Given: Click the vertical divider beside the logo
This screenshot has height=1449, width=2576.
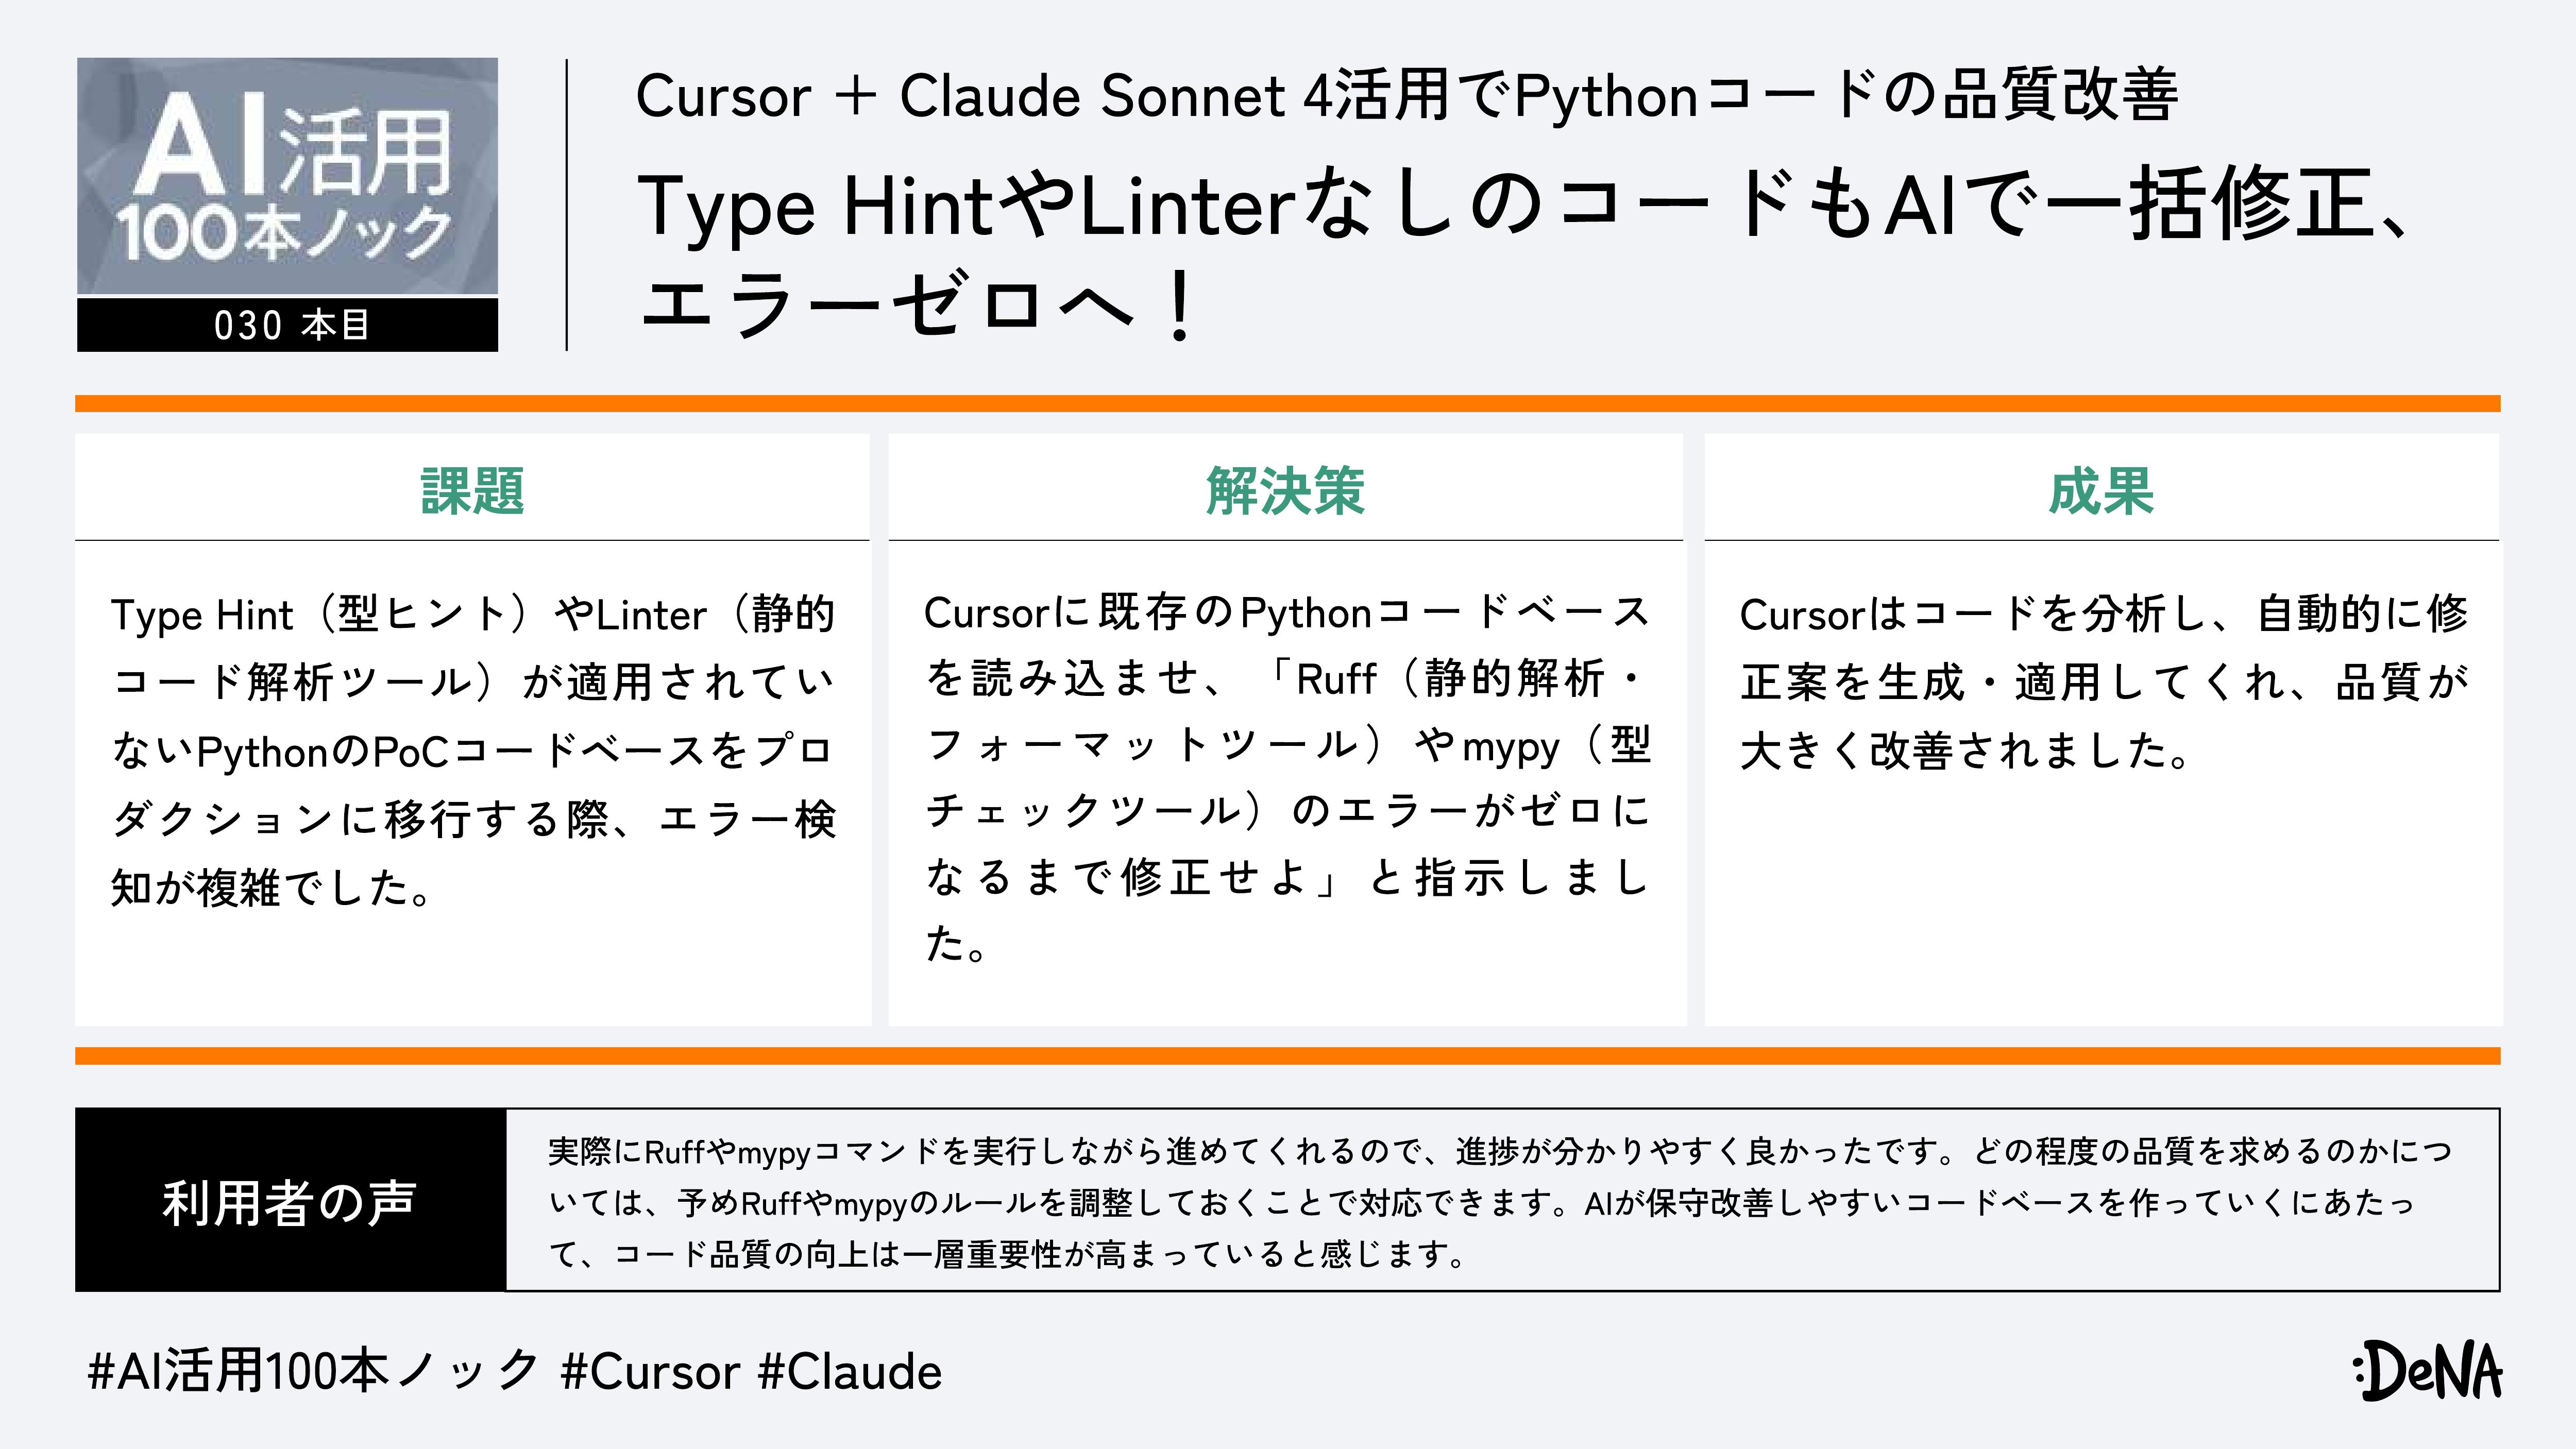Looking at the screenshot, I should point(567,205).
